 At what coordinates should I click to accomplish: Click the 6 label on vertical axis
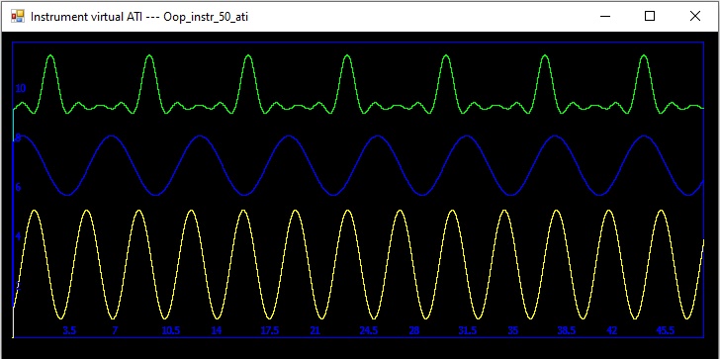coord(19,187)
